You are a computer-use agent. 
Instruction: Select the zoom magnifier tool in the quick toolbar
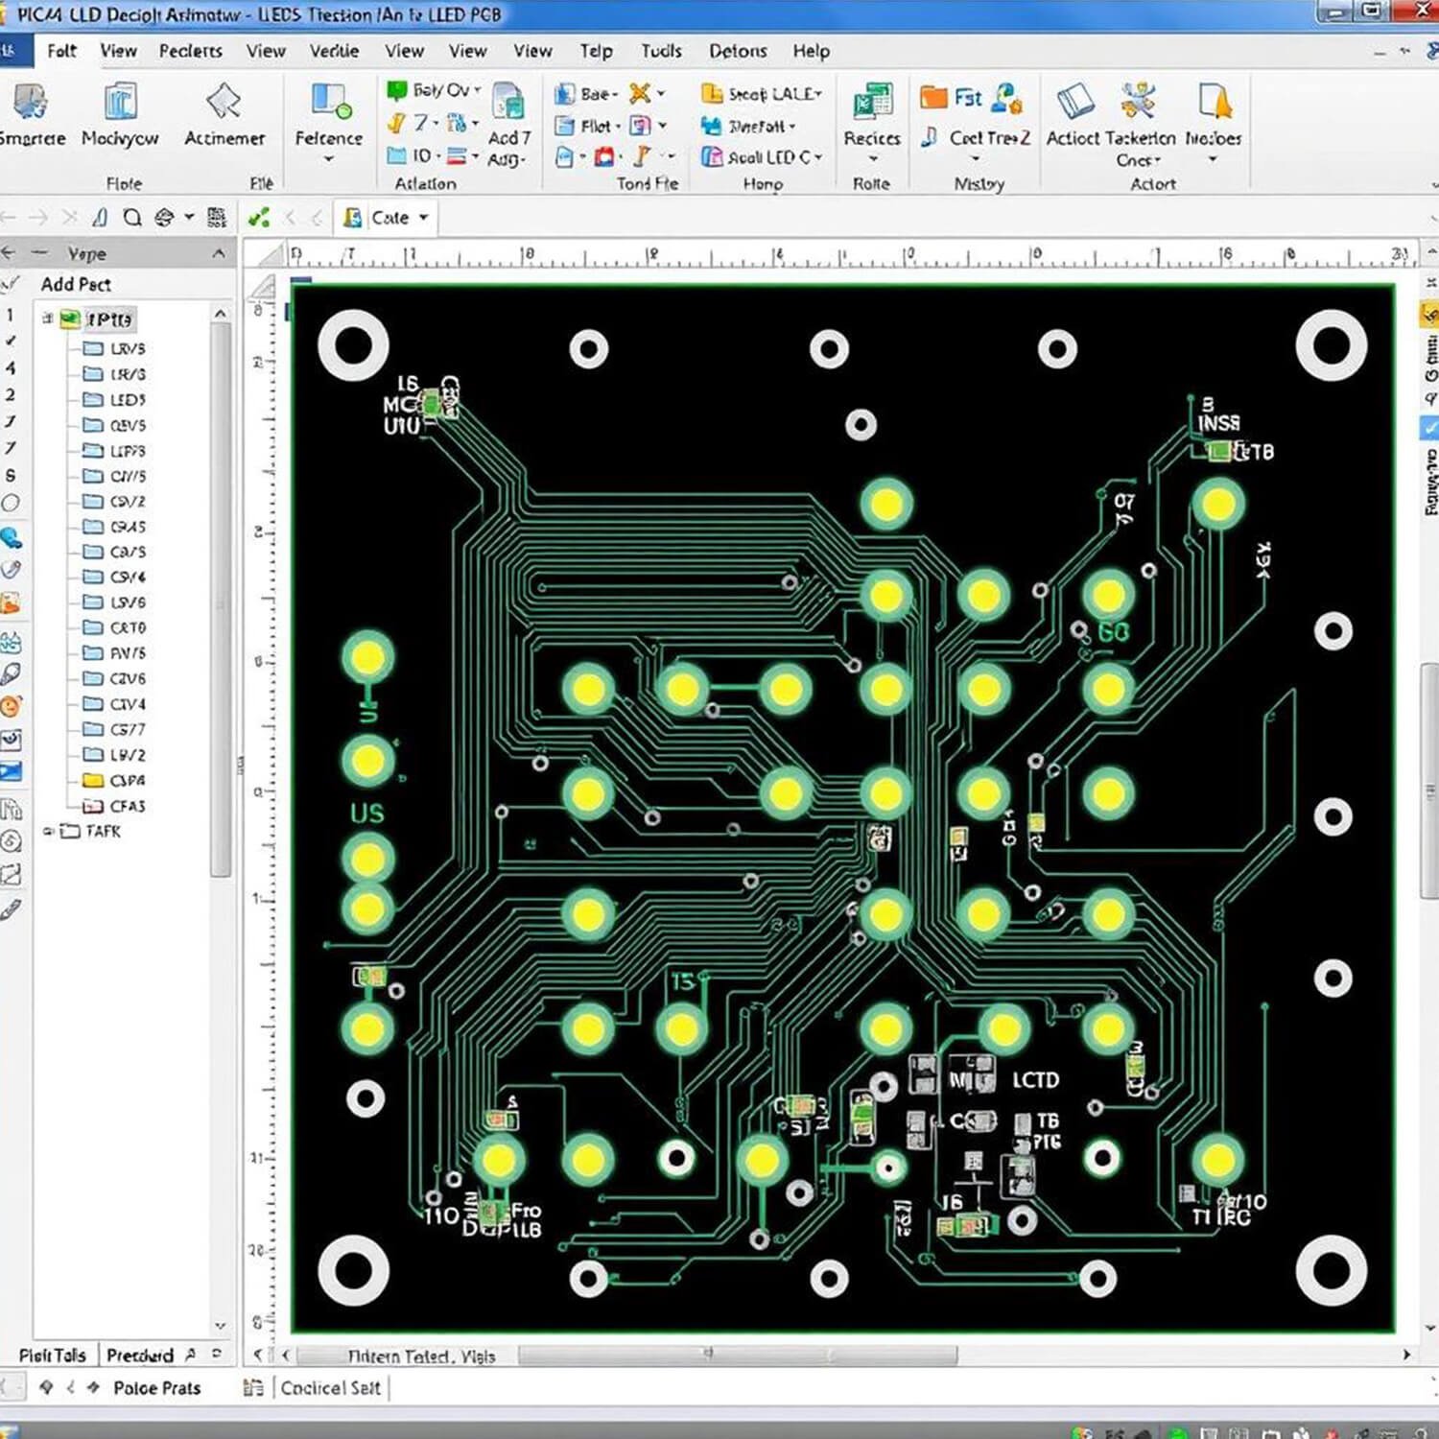pos(132,218)
